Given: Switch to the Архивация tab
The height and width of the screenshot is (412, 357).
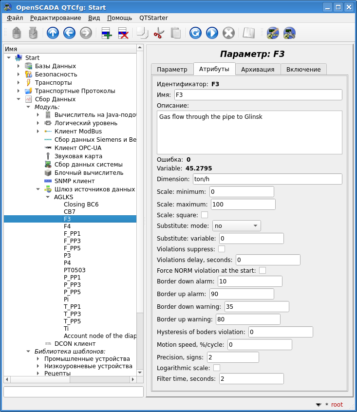Looking at the screenshot, I should [x=258, y=69].
